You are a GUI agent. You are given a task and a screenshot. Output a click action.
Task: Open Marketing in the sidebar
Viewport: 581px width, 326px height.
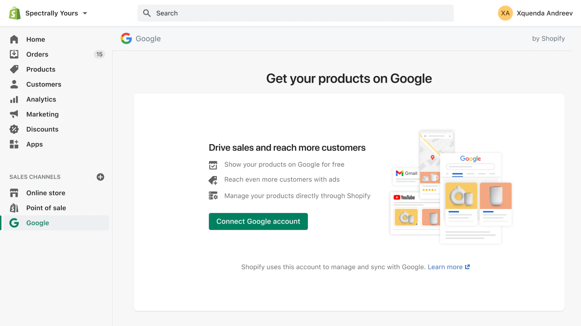(42, 114)
